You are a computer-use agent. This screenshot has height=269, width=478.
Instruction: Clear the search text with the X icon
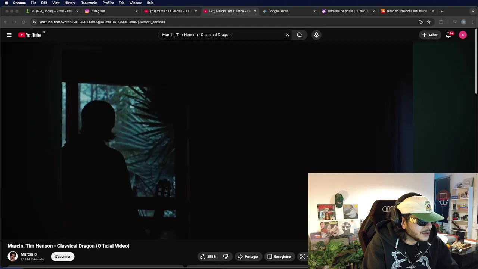point(288,35)
